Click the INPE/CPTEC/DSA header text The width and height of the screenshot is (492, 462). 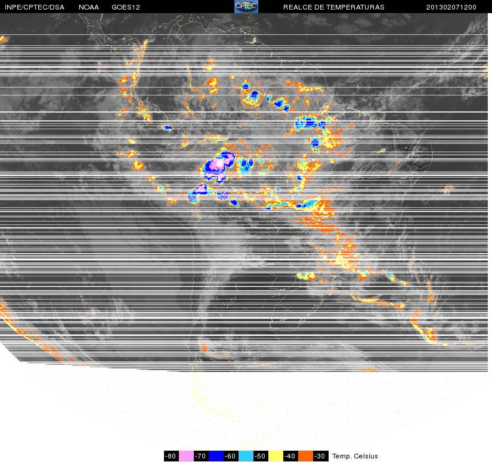pos(35,7)
